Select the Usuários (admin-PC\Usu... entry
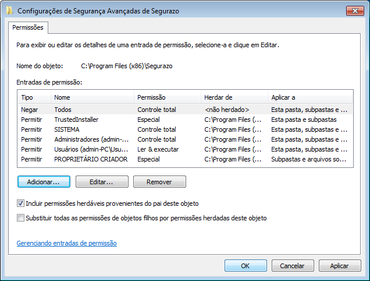370x281 pixels. (185, 149)
